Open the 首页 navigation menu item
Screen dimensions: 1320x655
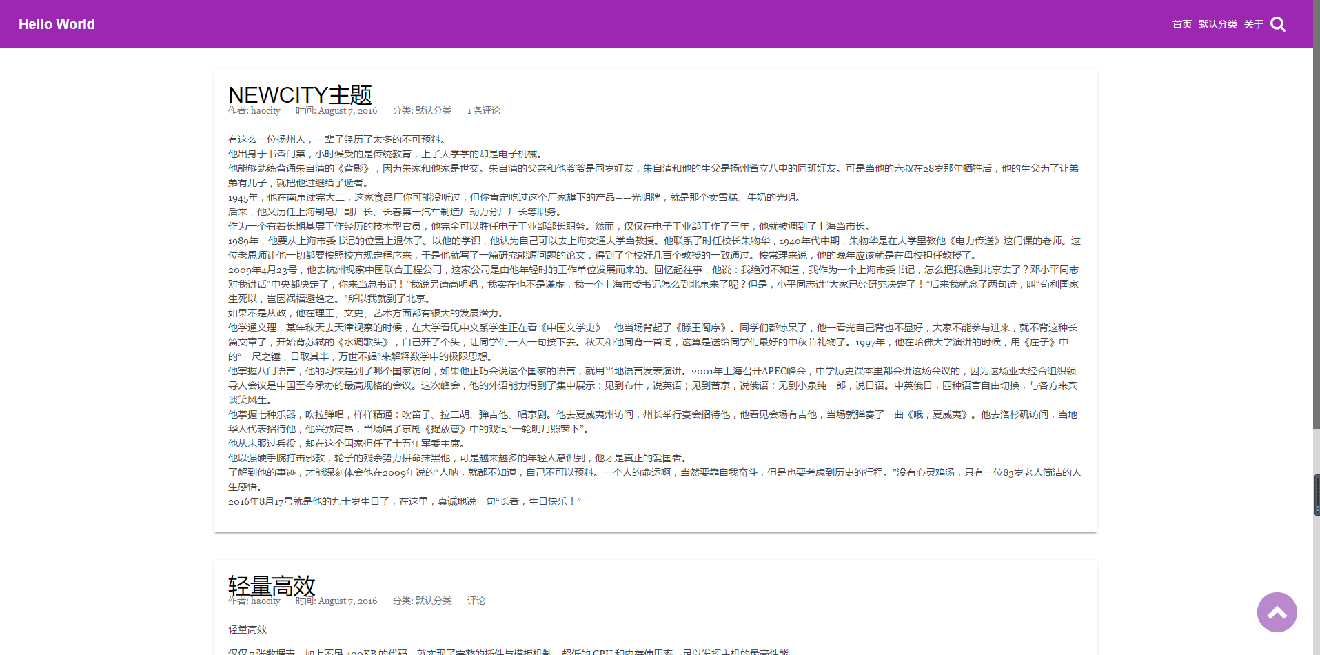[x=1181, y=24]
